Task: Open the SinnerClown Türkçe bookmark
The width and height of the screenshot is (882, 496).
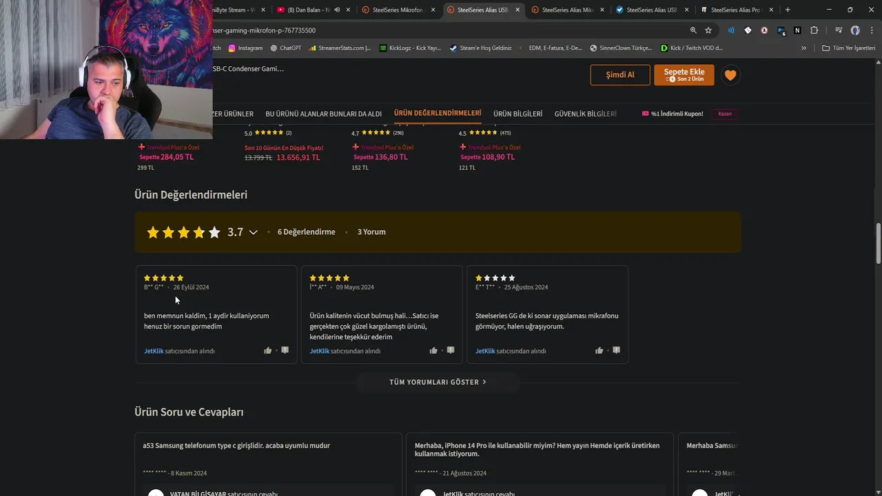Action: [x=620, y=48]
